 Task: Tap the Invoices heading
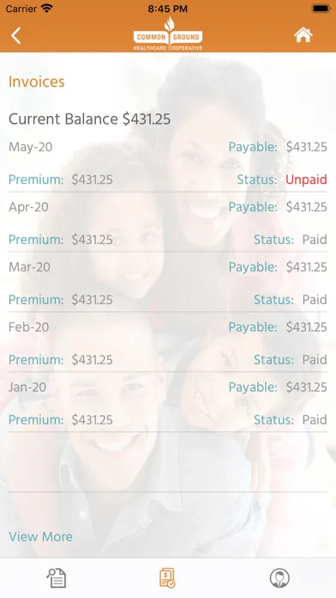pos(37,82)
